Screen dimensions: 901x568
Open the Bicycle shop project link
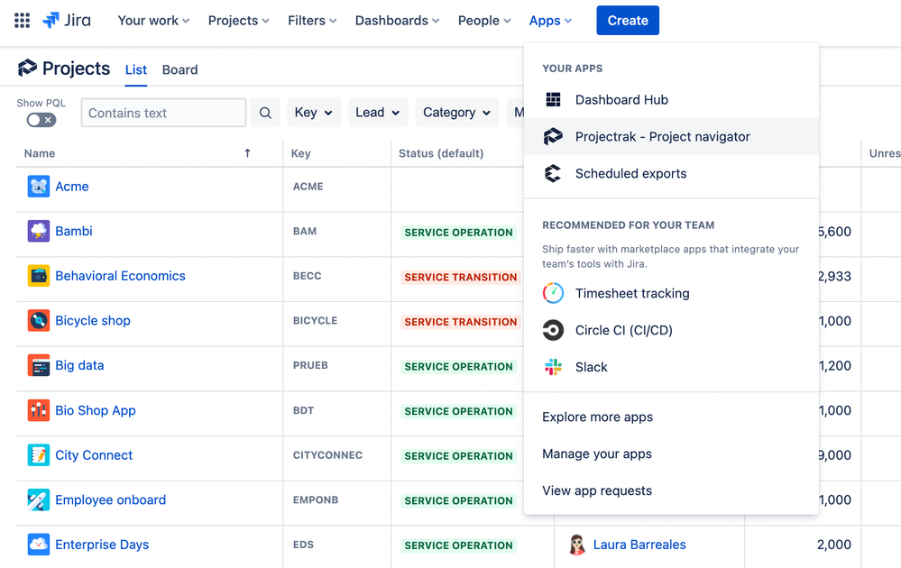[x=93, y=320]
